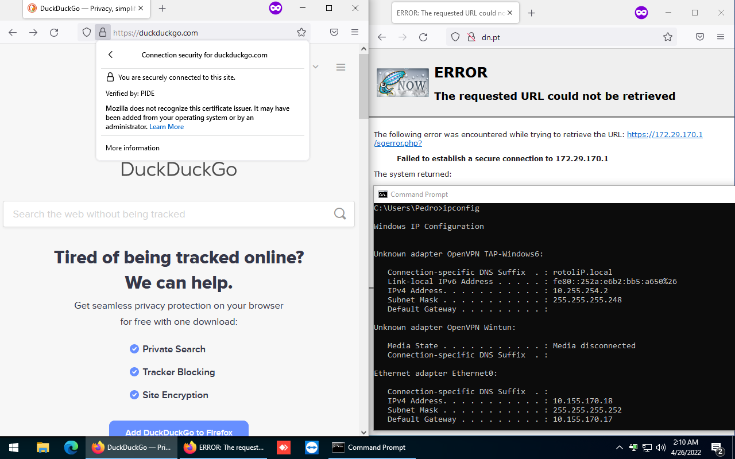
Task: Open the Learn More certificate link
Action: 167,127
